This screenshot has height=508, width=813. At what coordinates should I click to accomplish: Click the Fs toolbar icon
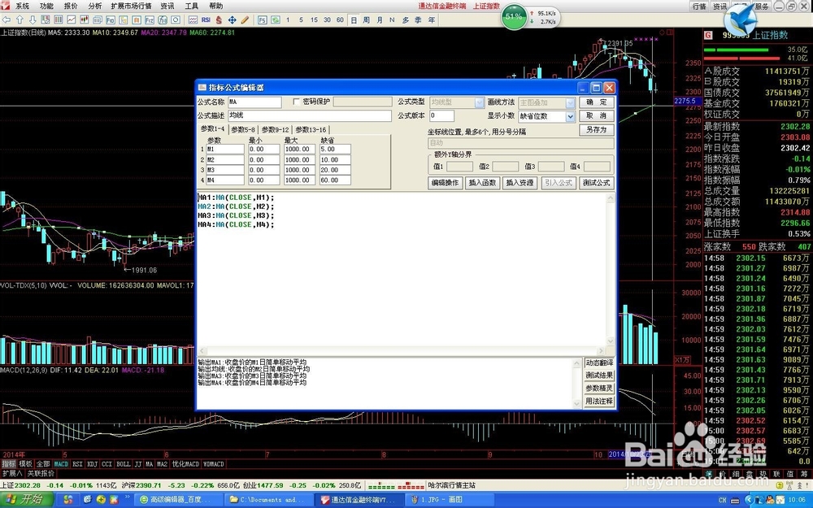[262, 20]
